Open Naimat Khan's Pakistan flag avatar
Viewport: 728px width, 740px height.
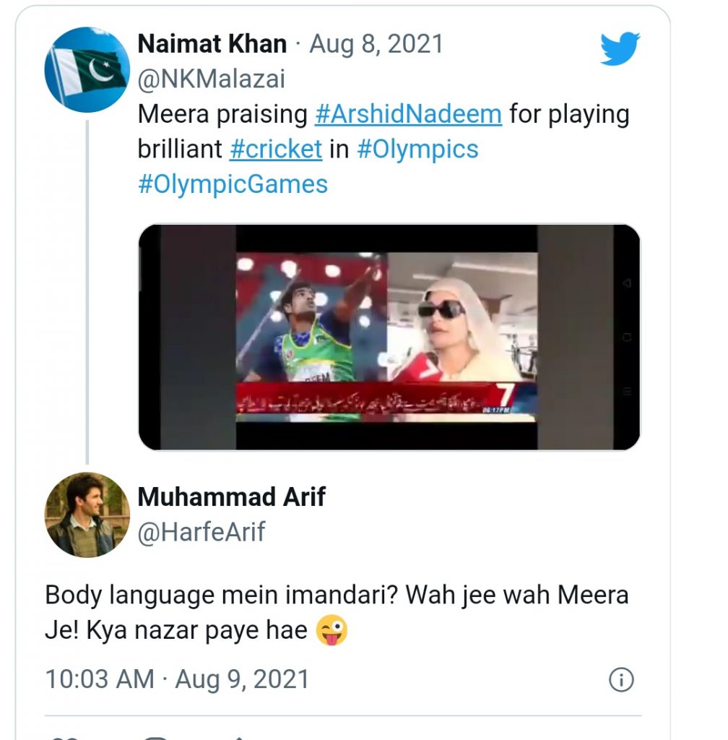(87, 70)
